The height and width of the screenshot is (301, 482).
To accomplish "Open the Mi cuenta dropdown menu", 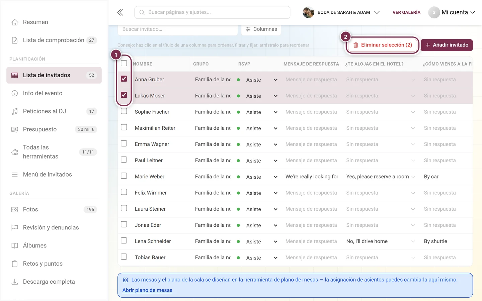I will coord(452,12).
